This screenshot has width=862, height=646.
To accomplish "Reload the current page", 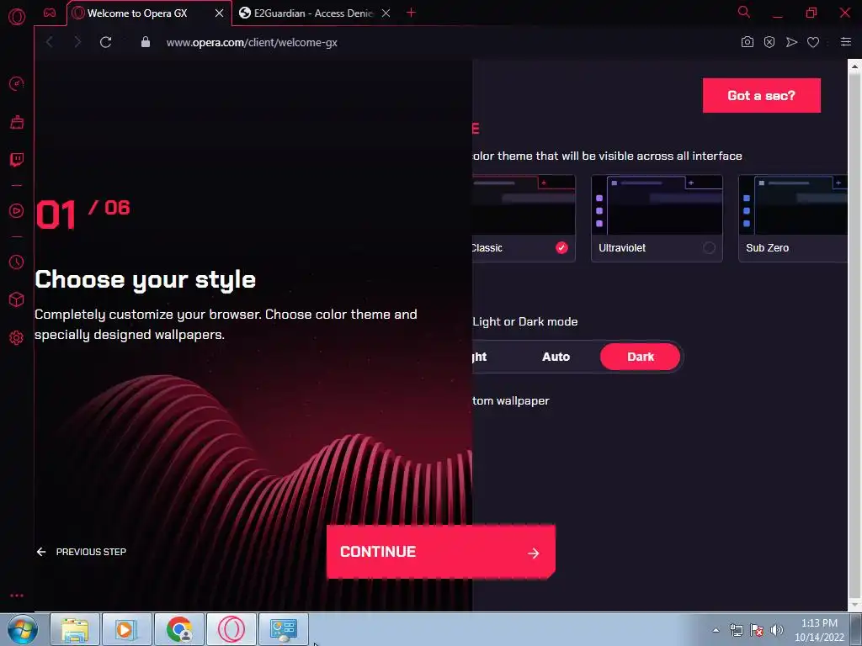I will click(105, 42).
